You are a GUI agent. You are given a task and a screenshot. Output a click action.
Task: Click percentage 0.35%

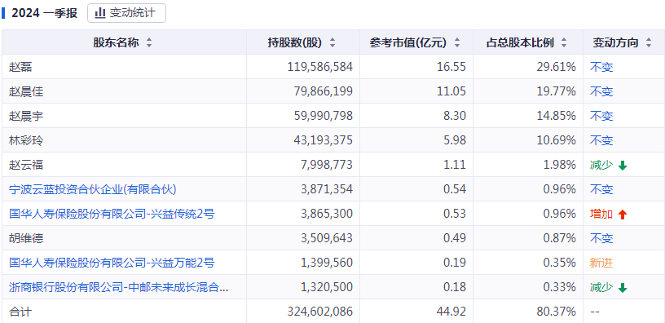[x=559, y=263]
